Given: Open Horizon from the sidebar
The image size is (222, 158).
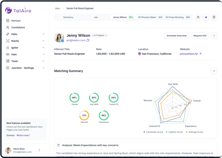Looking at the screenshot, I should click(16, 21).
